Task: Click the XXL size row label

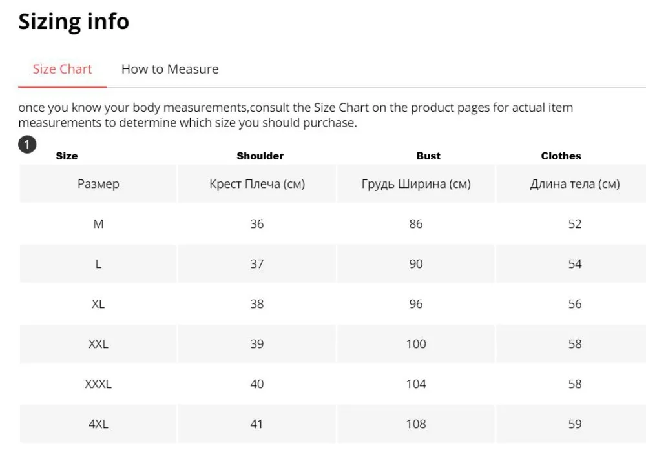Action: (98, 343)
